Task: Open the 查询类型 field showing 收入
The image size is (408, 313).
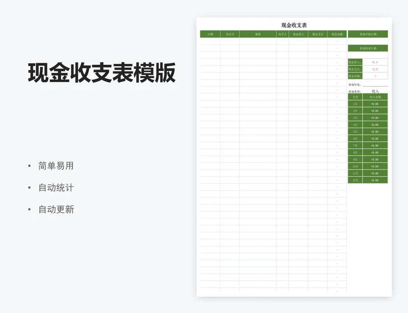Action: tap(375, 91)
